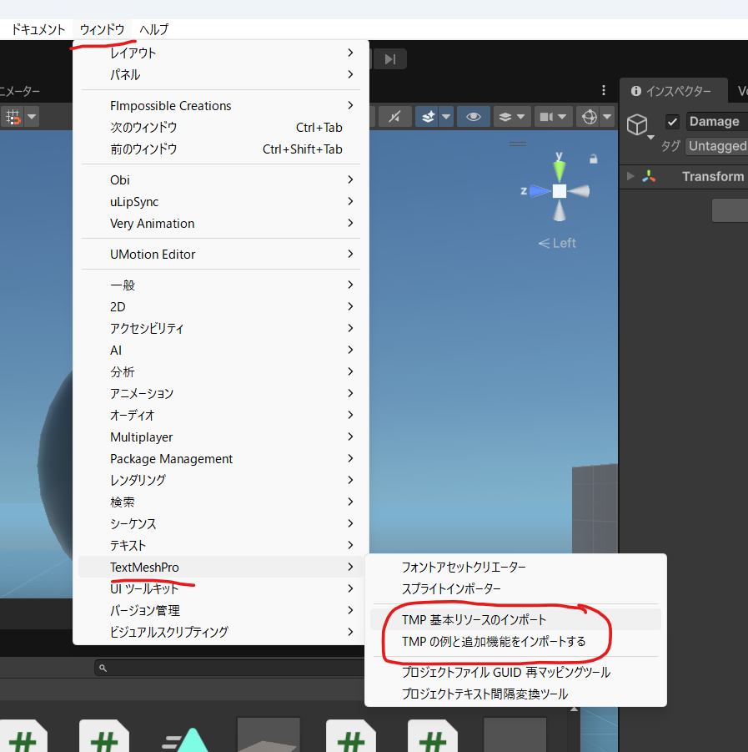Click the blue Z axis cone on gizmo
Screen dimensions: 748x752
(x=538, y=191)
